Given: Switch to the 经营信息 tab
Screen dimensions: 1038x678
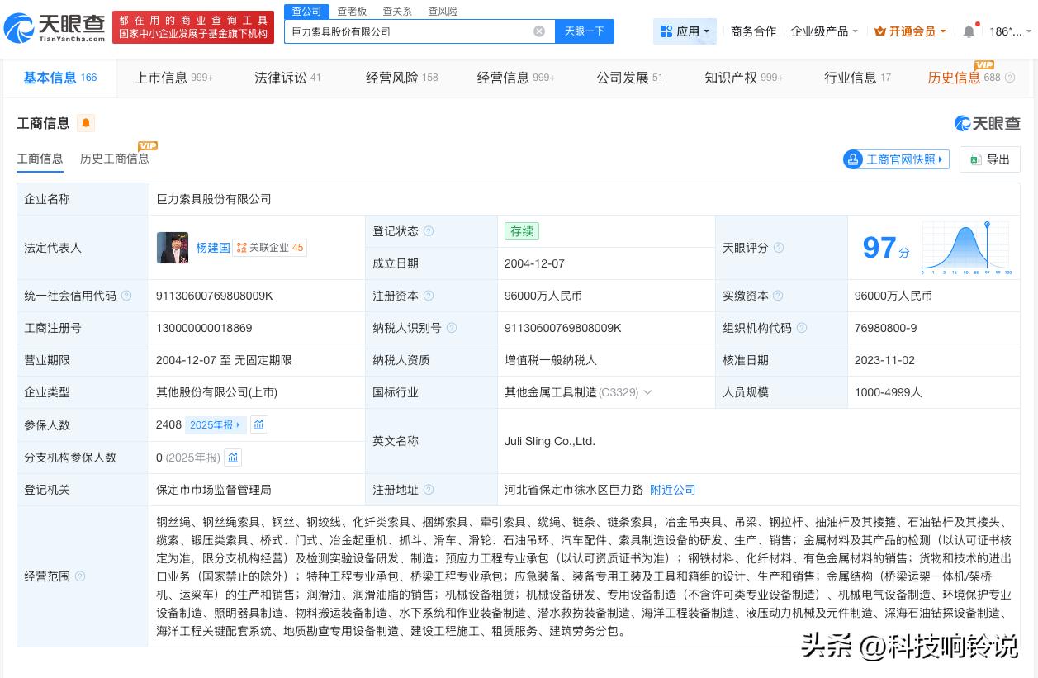Looking at the screenshot, I should pos(516,78).
